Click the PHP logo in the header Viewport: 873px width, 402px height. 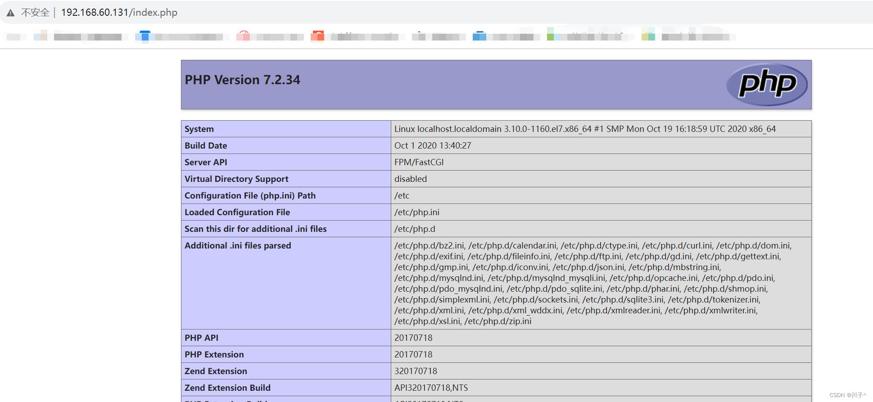click(767, 84)
